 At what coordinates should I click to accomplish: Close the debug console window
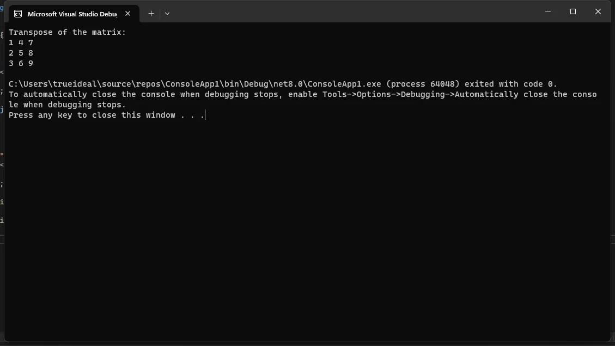tap(598, 11)
